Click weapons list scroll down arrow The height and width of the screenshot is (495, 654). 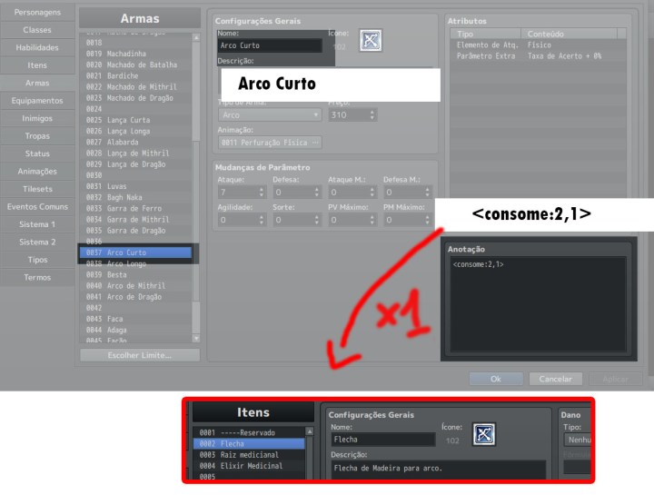click(x=196, y=338)
